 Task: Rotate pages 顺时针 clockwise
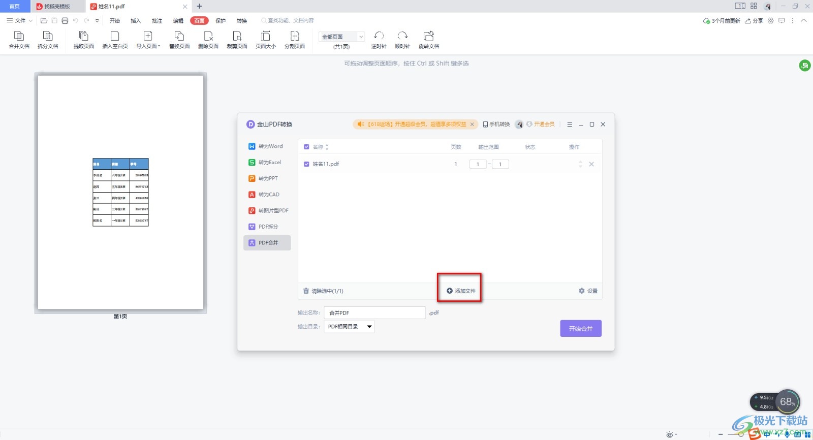tap(402, 40)
